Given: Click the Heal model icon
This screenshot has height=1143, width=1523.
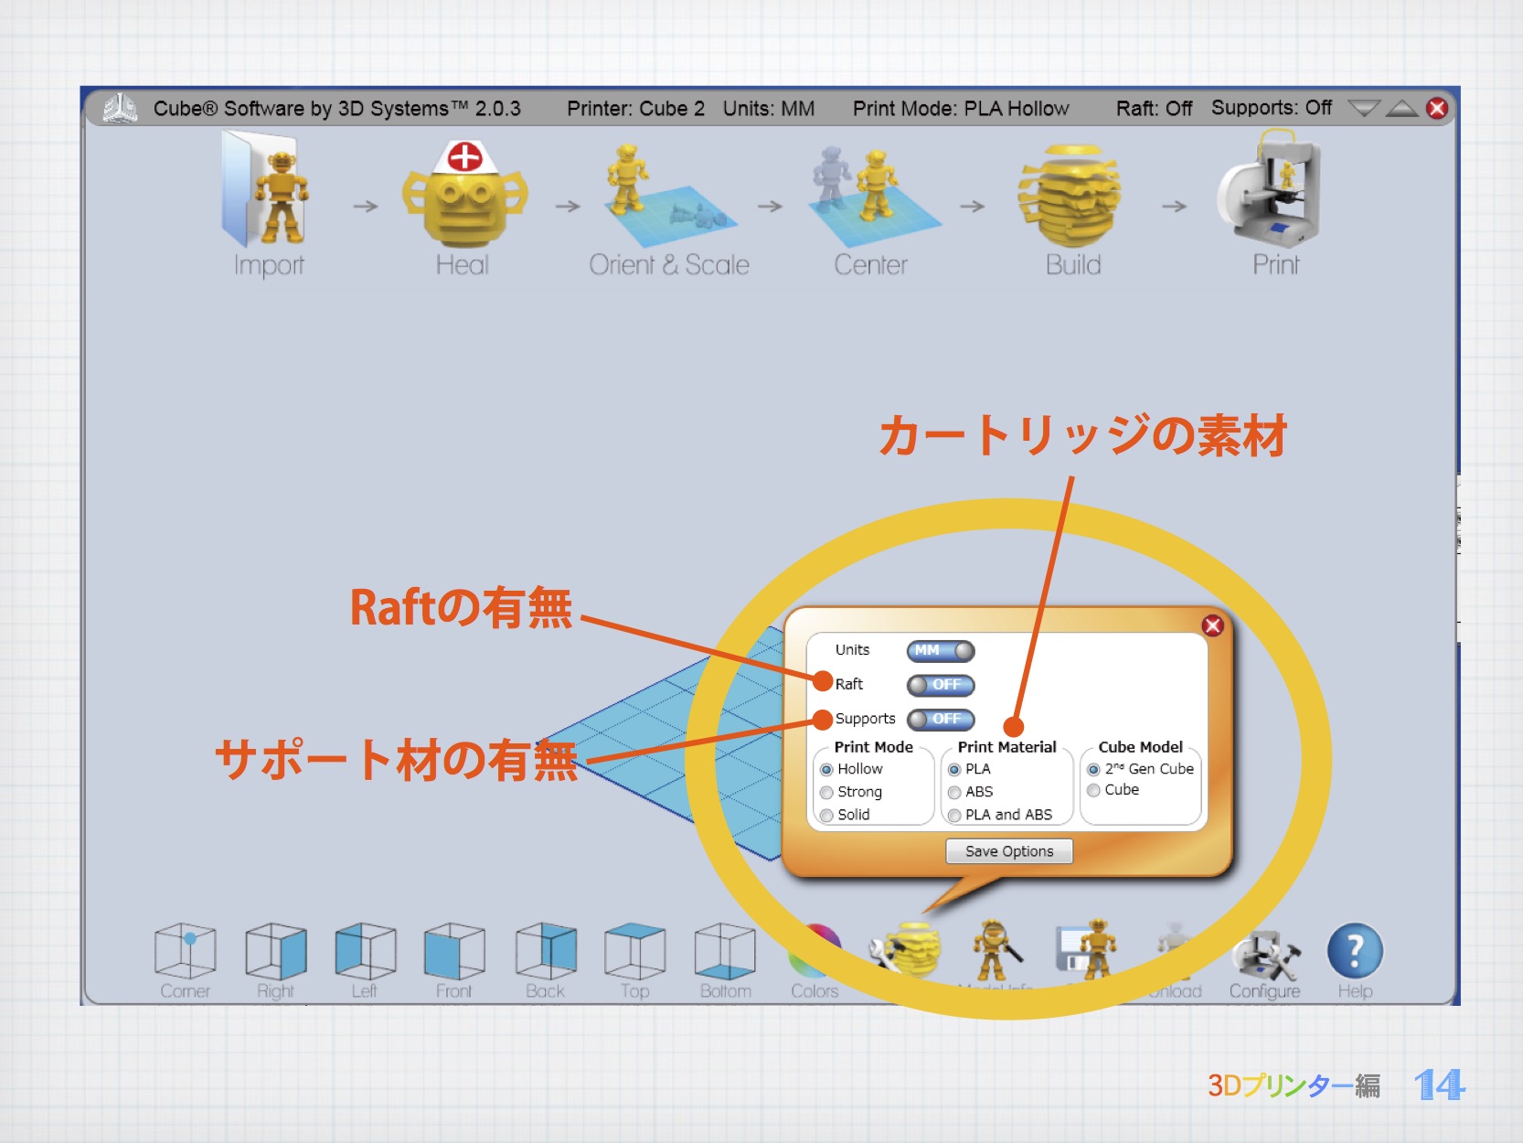Looking at the screenshot, I should [464, 194].
